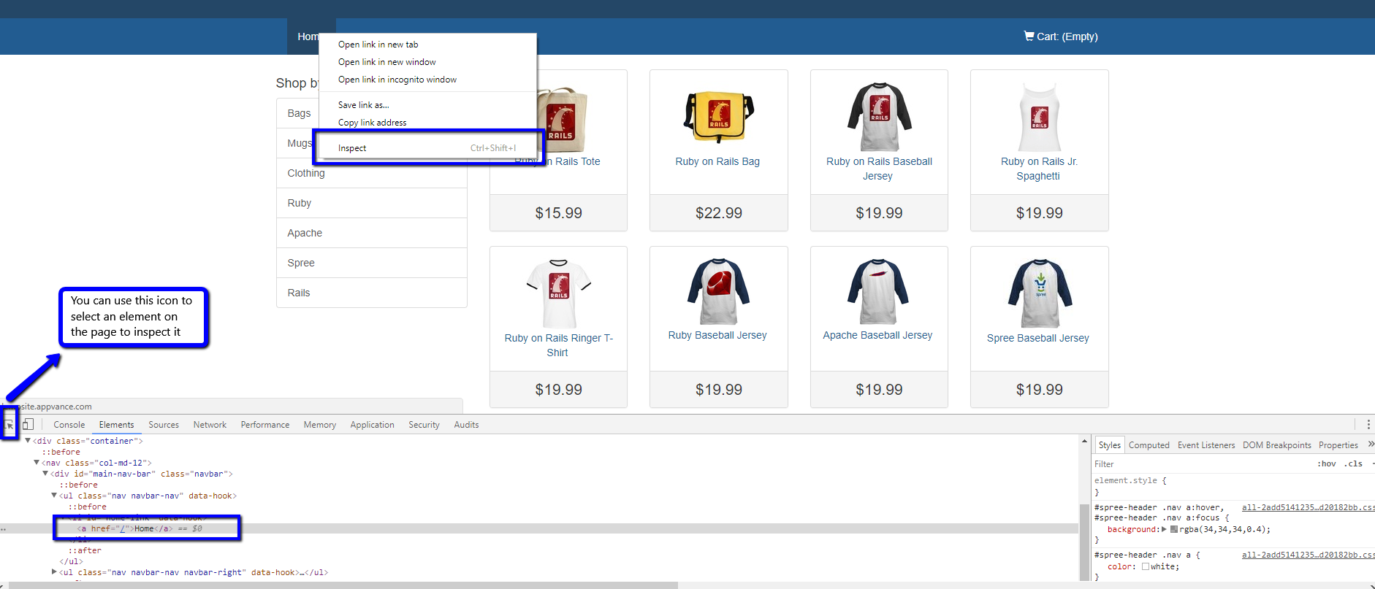Open the white color swatch
The height and width of the screenshot is (589, 1375).
pyautogui.click(x=1146, y=566)
